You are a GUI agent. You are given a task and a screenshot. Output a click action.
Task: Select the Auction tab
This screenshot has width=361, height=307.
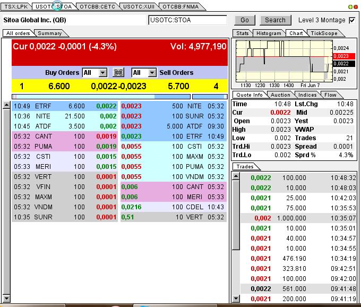pyautogui.click(x=280, y=95)
